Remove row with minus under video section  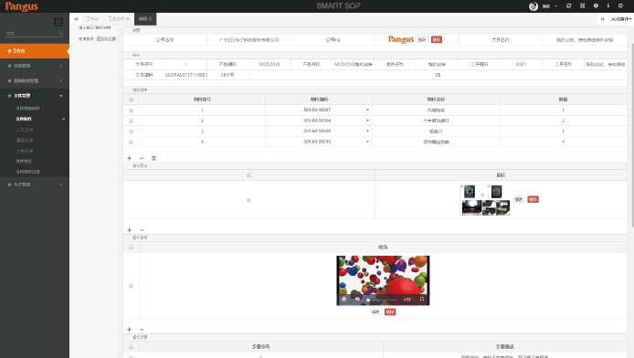(142, 330)
